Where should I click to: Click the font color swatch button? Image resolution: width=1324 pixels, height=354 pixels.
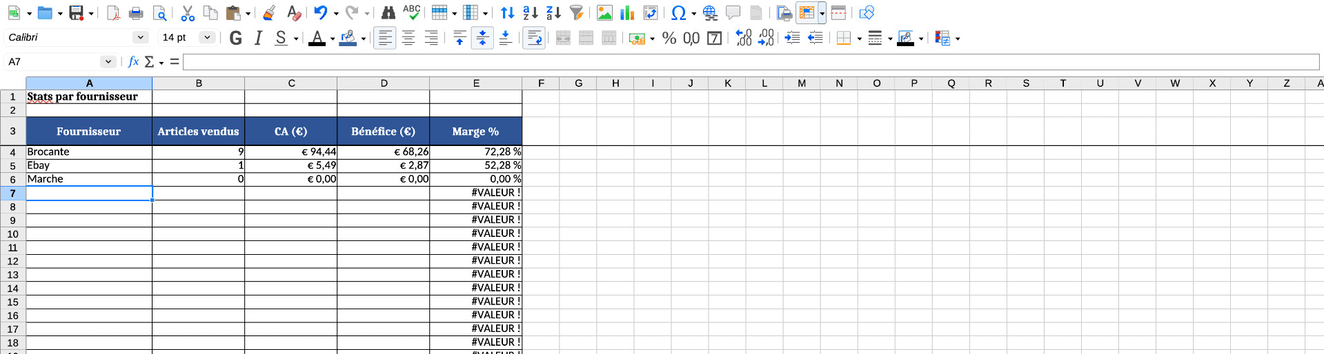pos(317,38)
